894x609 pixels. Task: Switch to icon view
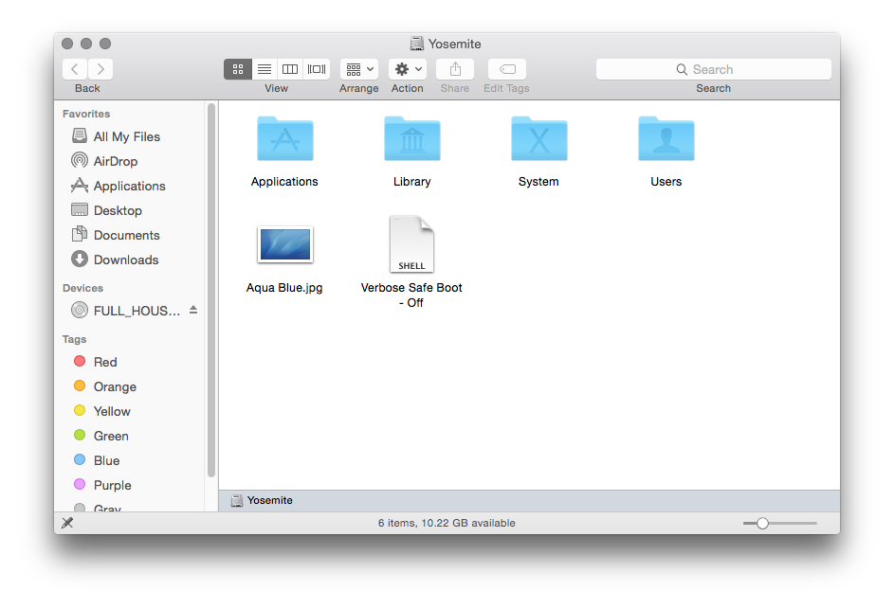[x=238, y=69]
